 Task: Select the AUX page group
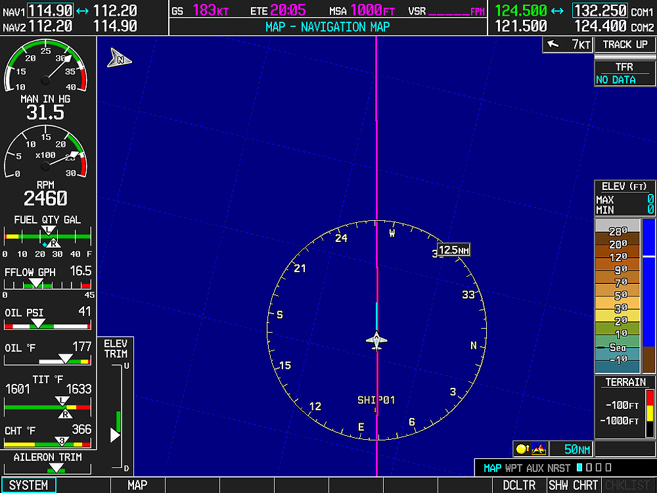coord(535,468)
